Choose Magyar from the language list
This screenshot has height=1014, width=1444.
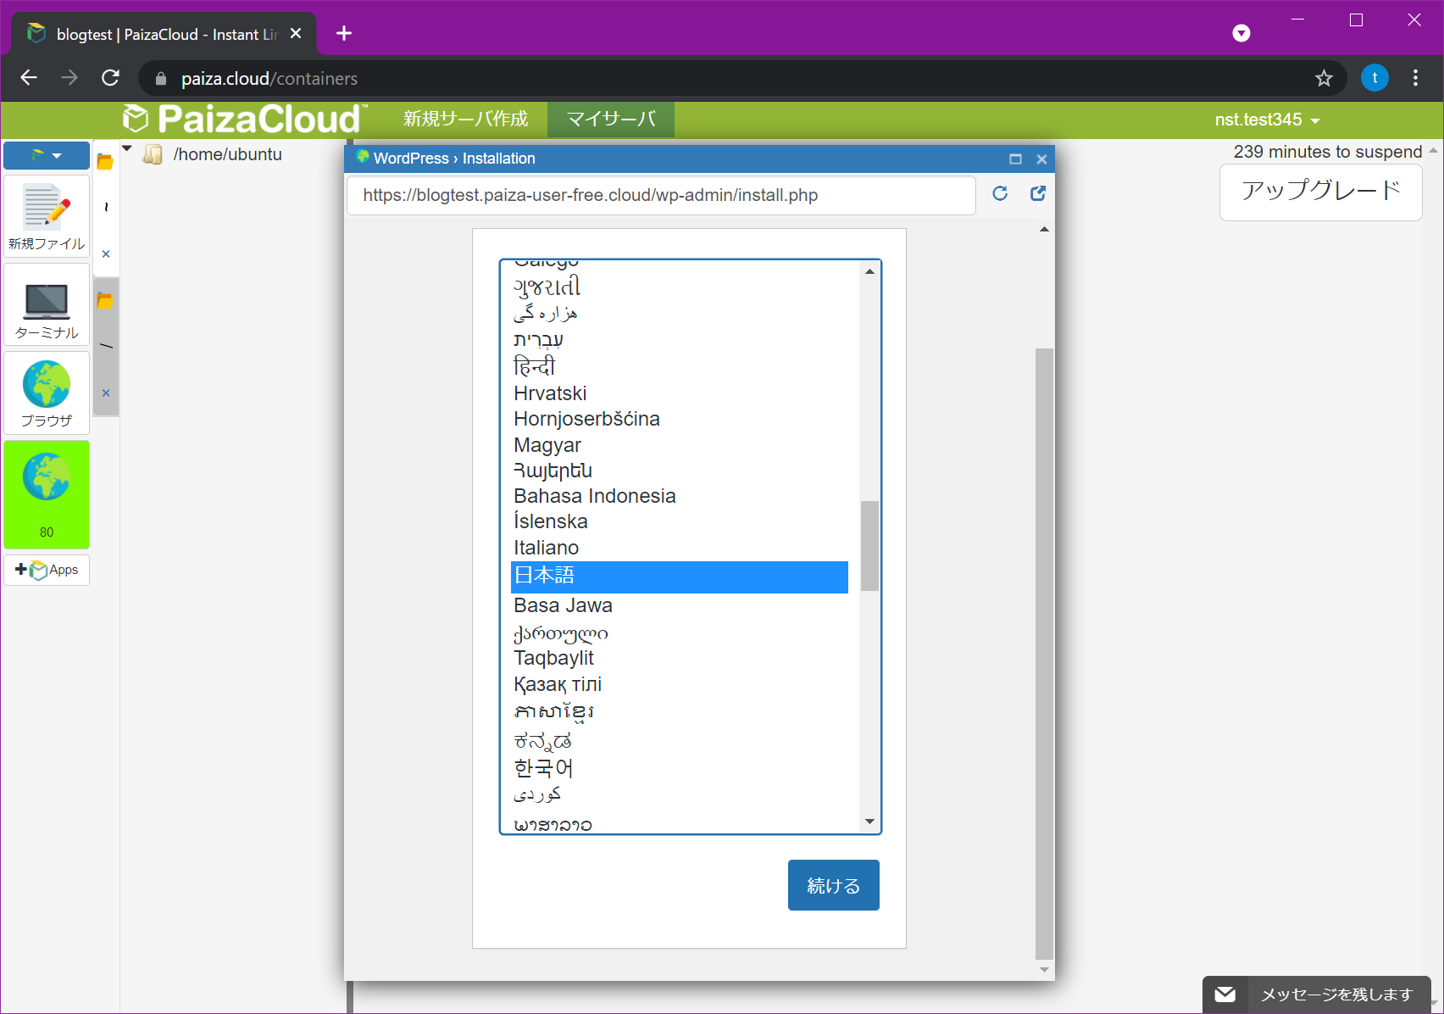coord(680,445)
